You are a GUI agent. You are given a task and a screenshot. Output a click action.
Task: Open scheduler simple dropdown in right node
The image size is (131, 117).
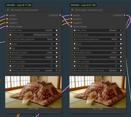coord(98,57)
